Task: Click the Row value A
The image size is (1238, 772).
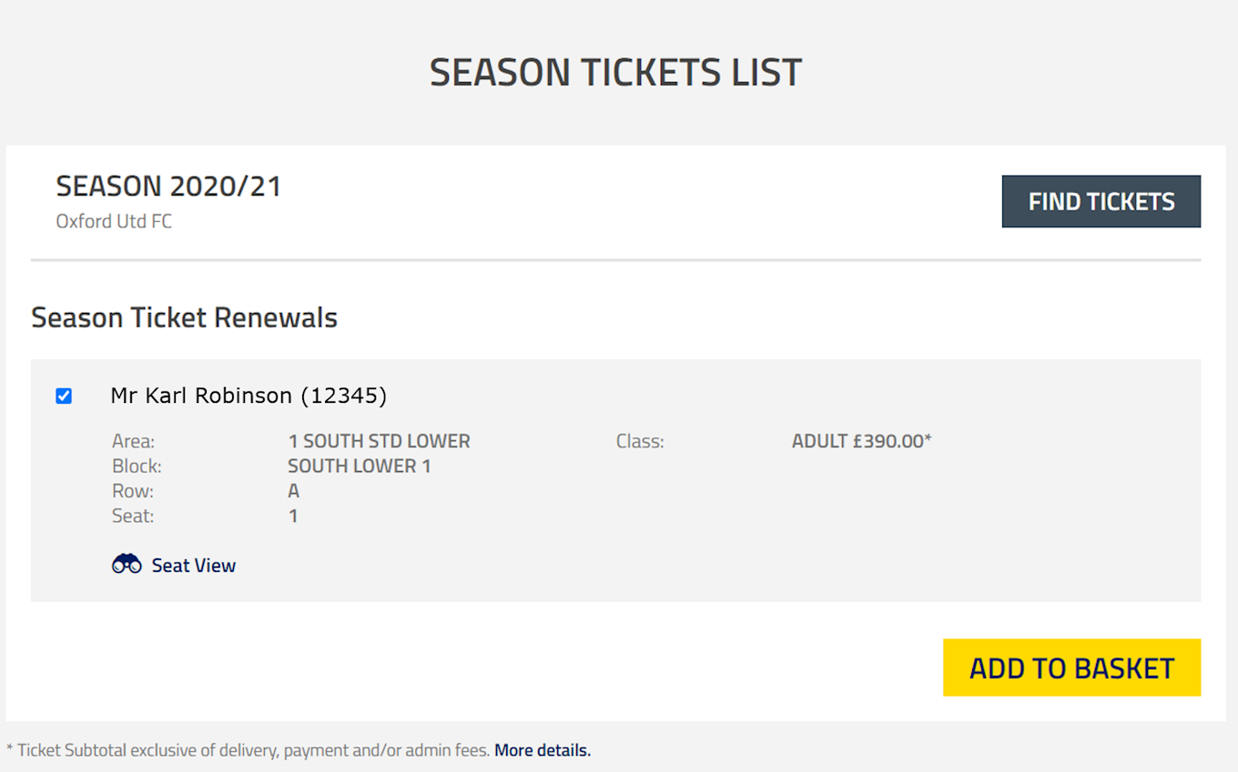Action: coord(293,491)
